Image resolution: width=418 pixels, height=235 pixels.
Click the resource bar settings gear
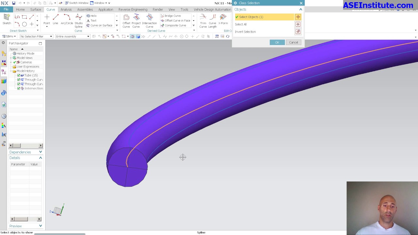[x=4, y=43]
